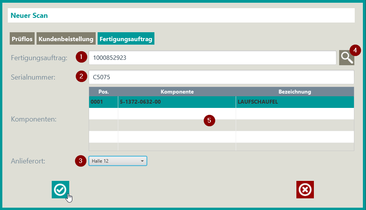Image resolution: width=366 pixels, height=210 pixels.
Task: Confirm the scan with the green checkmark
Action: click(x=60, y=189)
